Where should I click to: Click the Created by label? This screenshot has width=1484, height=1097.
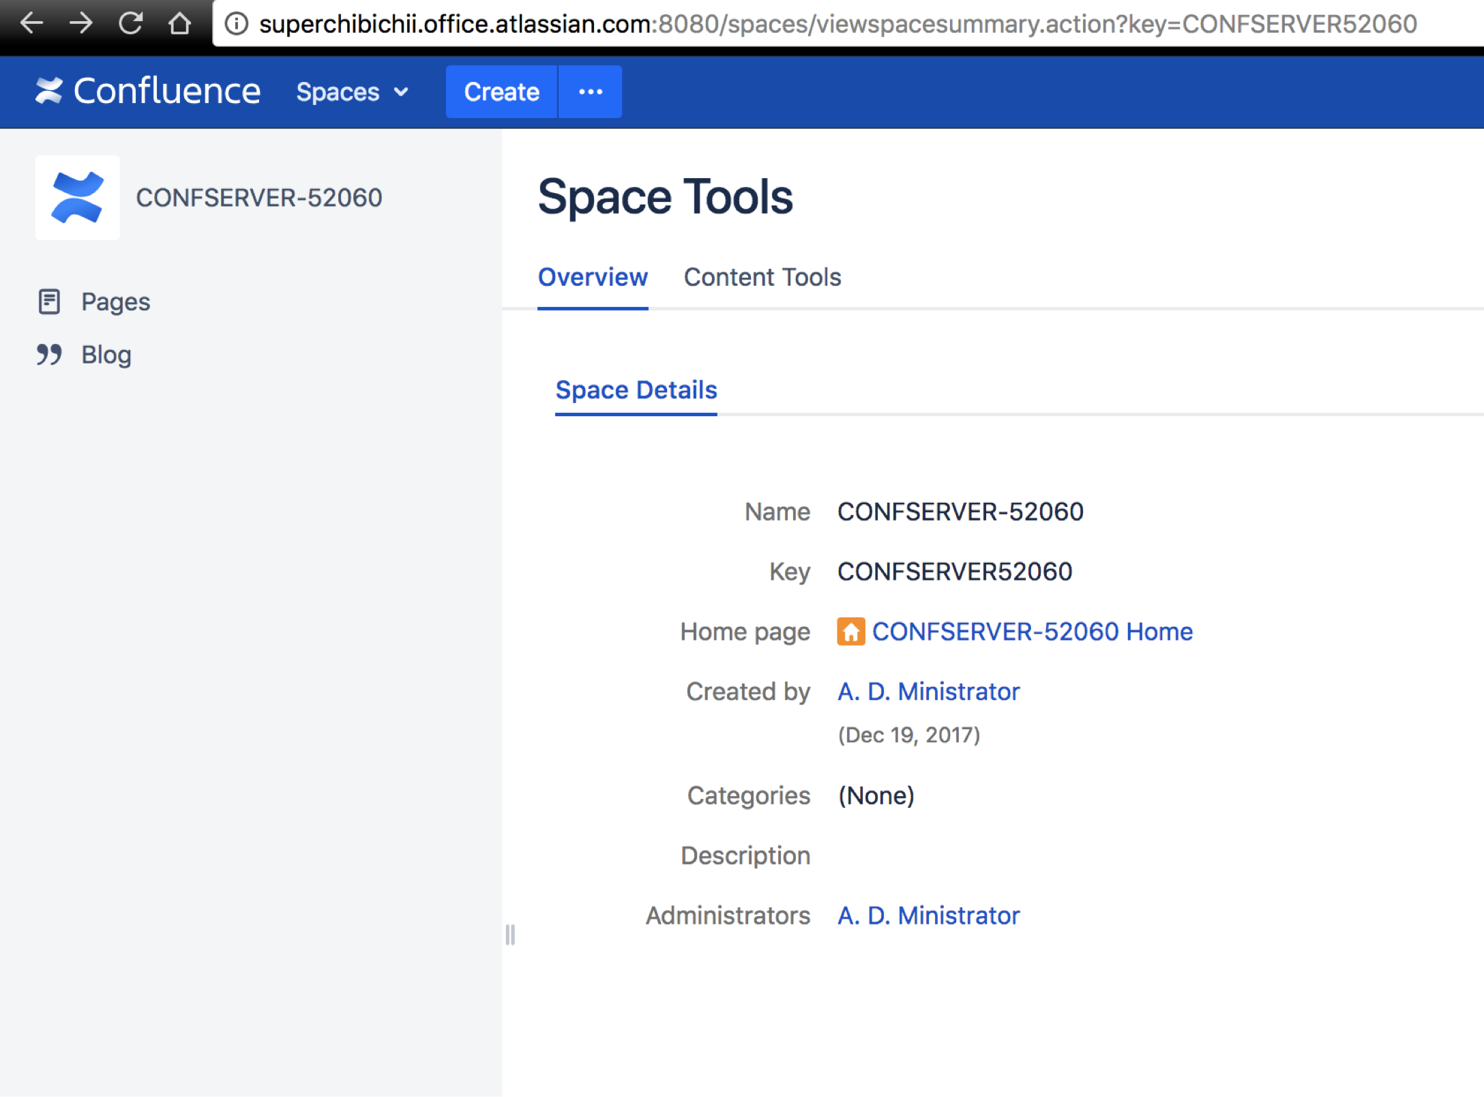pyautogui.click(x=748, y=692)
